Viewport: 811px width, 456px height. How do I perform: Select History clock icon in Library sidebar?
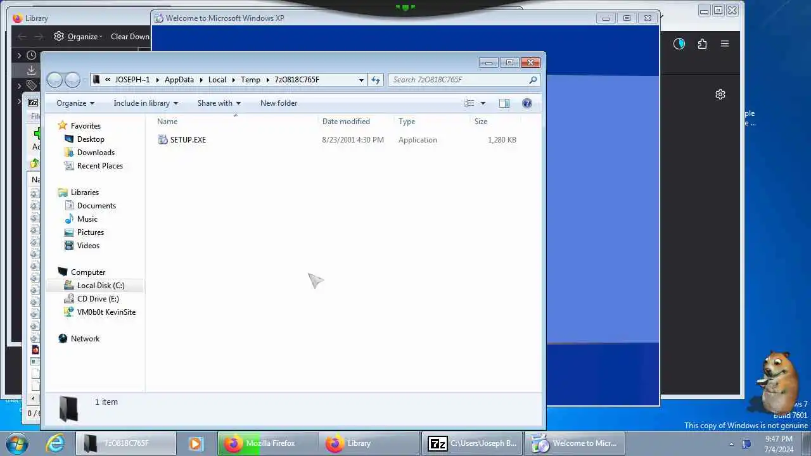click(31, 55)
